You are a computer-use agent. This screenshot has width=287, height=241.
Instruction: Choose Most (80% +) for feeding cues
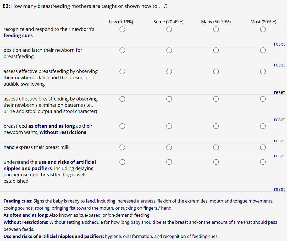pos(263,30)
